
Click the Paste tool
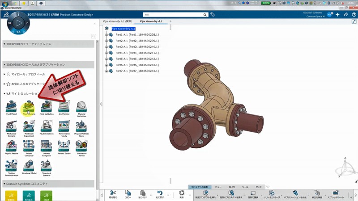click(143, 194)
